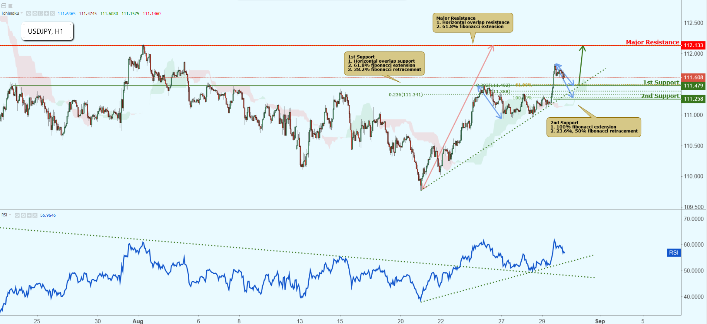Click the 1st Support callout note
The image size is (707, 324).
coord(384,63)
